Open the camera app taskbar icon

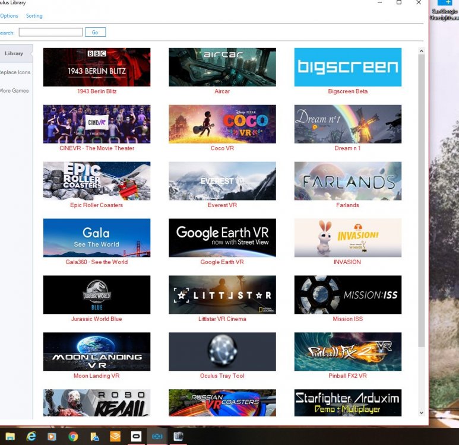tap(178, 436)
